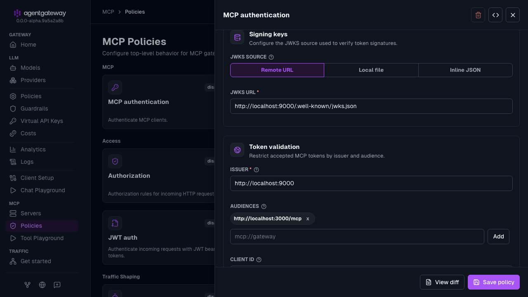Select Remote URL as JWKS source
528x297 pixels.
[x=277, y=70]
